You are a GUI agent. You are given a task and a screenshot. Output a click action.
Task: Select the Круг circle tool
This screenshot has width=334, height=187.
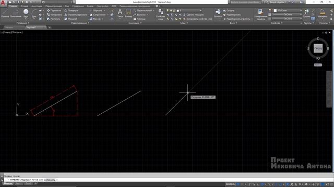pyautogui.click(x=26, y=14)
